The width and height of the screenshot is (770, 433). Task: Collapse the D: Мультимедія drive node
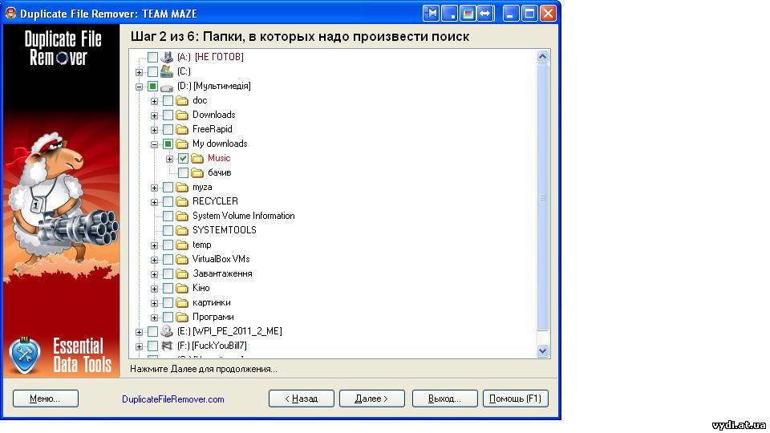139,87
